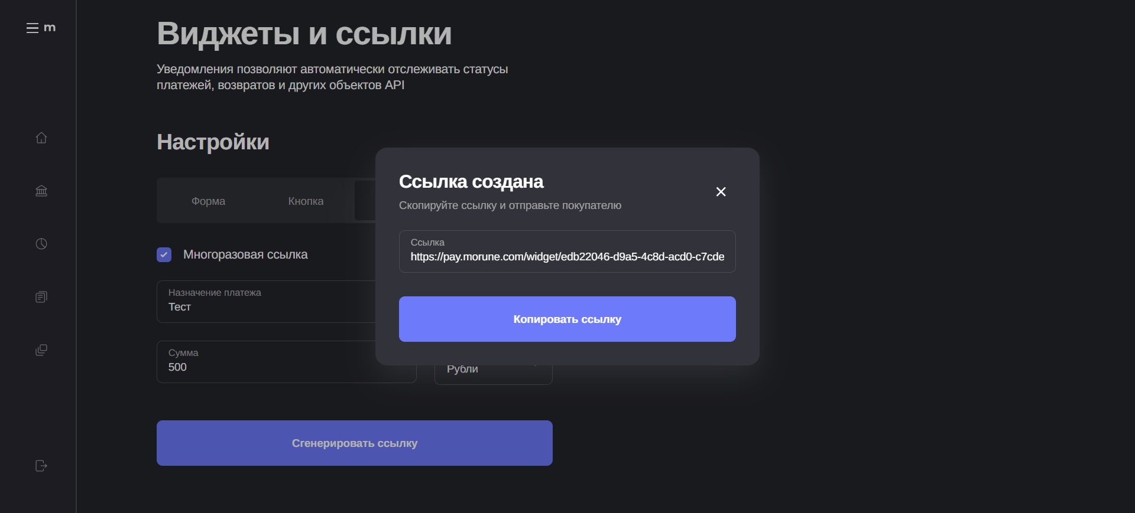Screen dimensions: 1135x513
Task: Switch to the 'Форма' tab
Action: point(208,201)
